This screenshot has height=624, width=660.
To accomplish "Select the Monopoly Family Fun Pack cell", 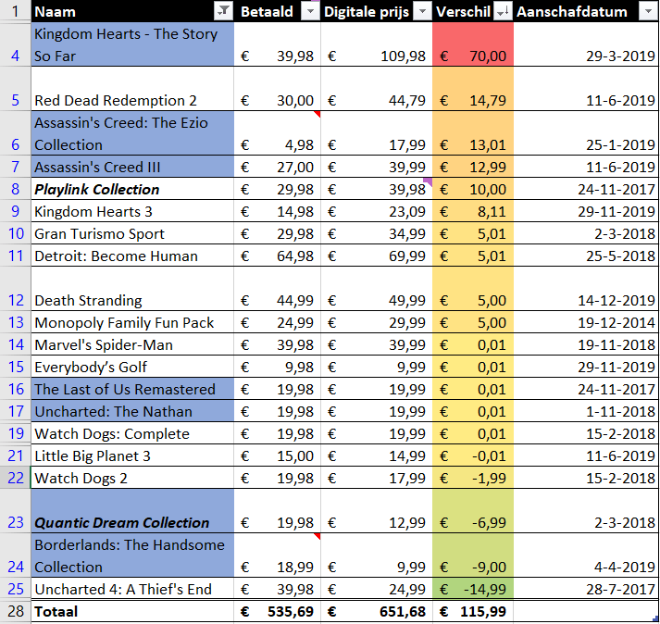I will pos(132,322).
